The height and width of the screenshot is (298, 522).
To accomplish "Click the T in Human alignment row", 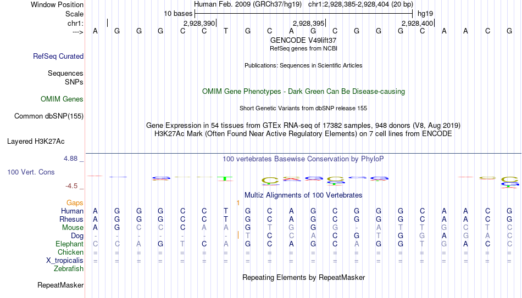I will pyautogui.click(x=226, y=211).
